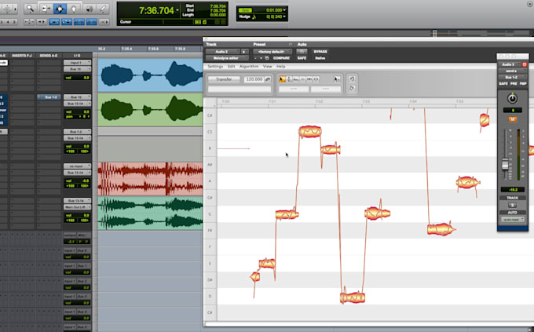The width and height of the screenshot is (534, 332).
Task: Click the counter grid display icon
Action: pos(198,22)
